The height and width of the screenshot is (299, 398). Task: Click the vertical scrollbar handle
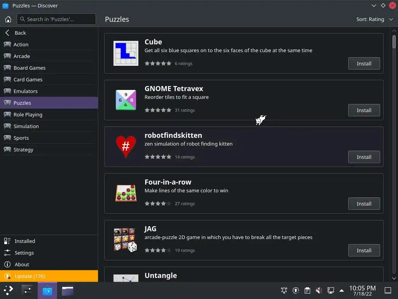click(x=394, y=42)
